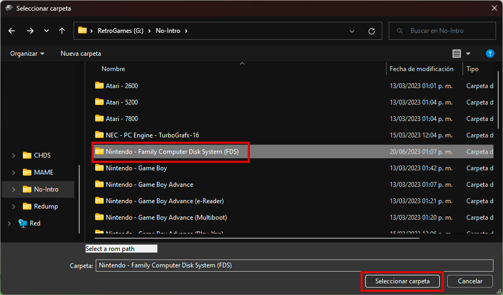Open Redump in the navigation pane
This screenshot has height=295, width=503.
[46, 206]
